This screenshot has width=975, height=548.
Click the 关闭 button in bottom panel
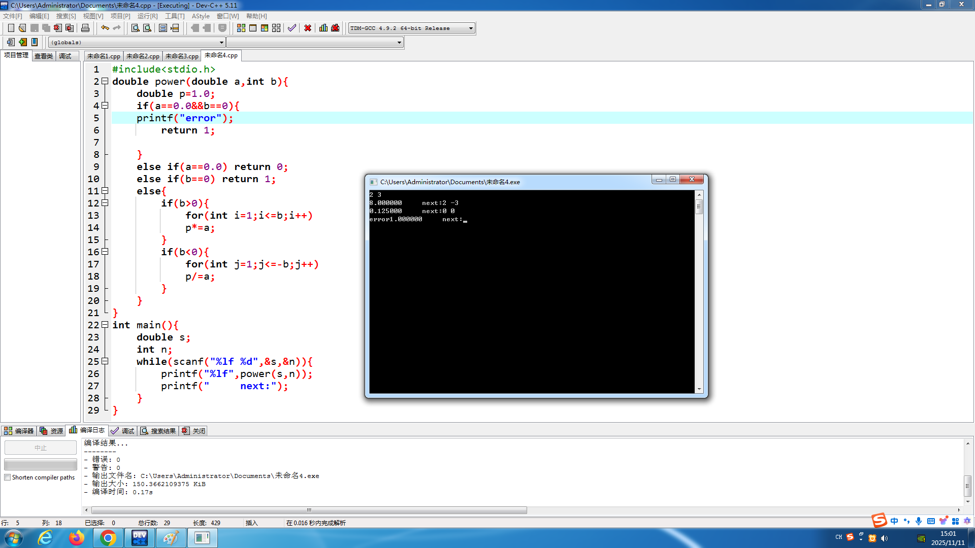(194, 431)
